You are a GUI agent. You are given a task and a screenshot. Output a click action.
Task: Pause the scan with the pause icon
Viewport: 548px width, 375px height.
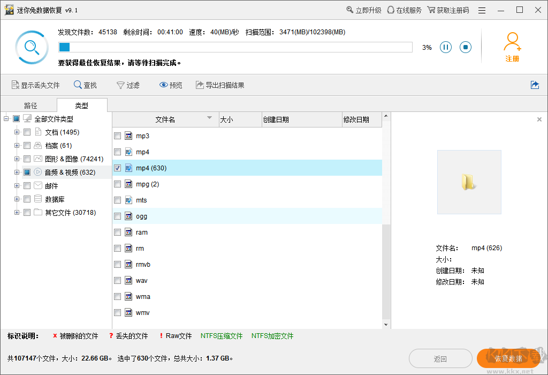[x=446, y=47]
